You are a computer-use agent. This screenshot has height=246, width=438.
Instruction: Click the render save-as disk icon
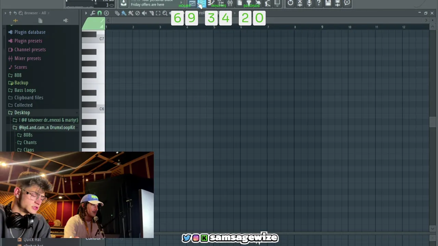point(337,3)
